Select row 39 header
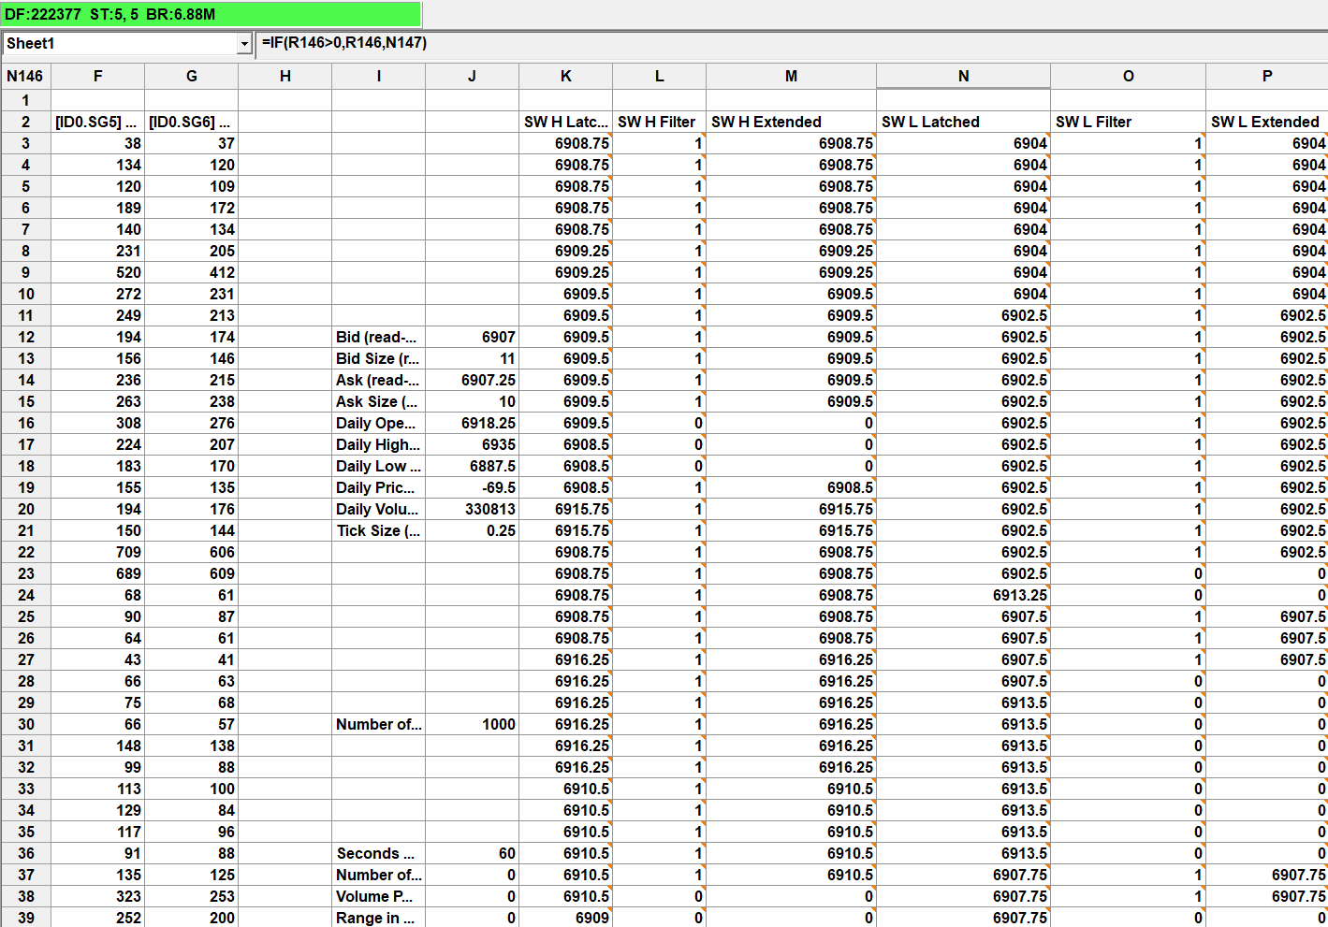1328x927 pixels. pos(25,918)
